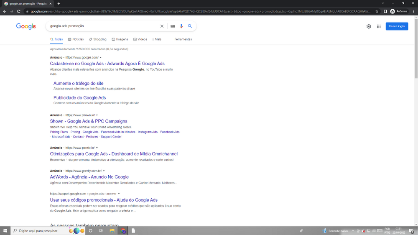Open the Pricing Plans sitelink
This screenshot has height=235, width=418.
59,132
